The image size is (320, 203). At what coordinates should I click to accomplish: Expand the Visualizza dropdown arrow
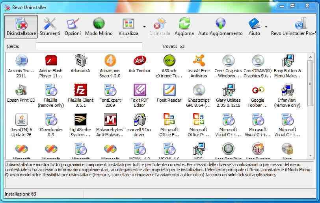[144, 27]
